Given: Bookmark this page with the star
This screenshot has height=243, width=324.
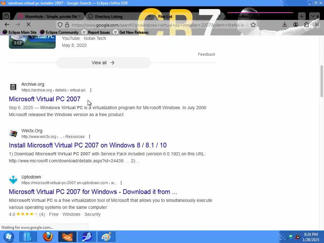Looking at the screenshot, I should click(253, 25).
